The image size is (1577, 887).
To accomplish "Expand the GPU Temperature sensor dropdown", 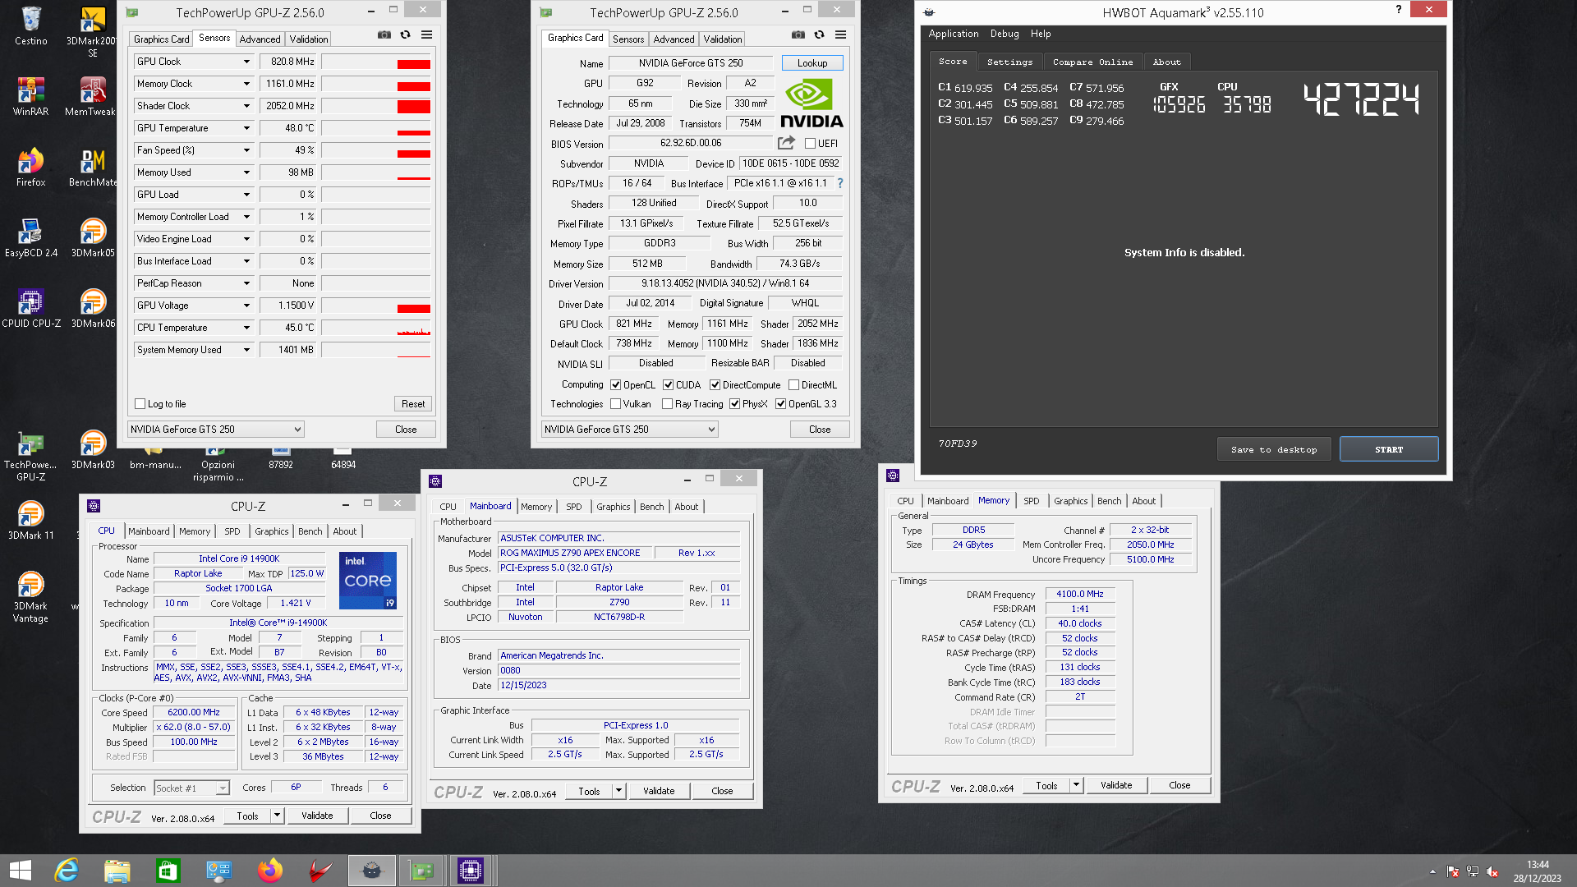I will [246, 128].
